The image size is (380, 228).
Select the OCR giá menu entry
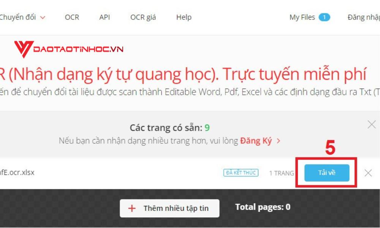[x=142, y=17]
